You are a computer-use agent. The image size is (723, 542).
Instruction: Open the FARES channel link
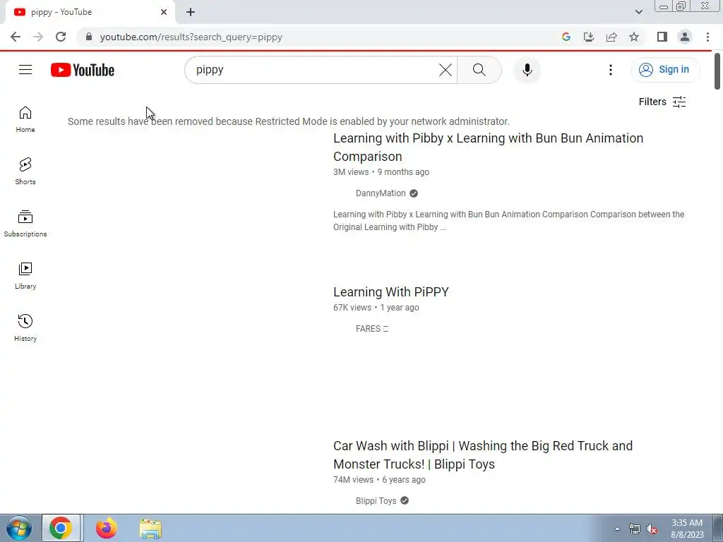[371, 329]
